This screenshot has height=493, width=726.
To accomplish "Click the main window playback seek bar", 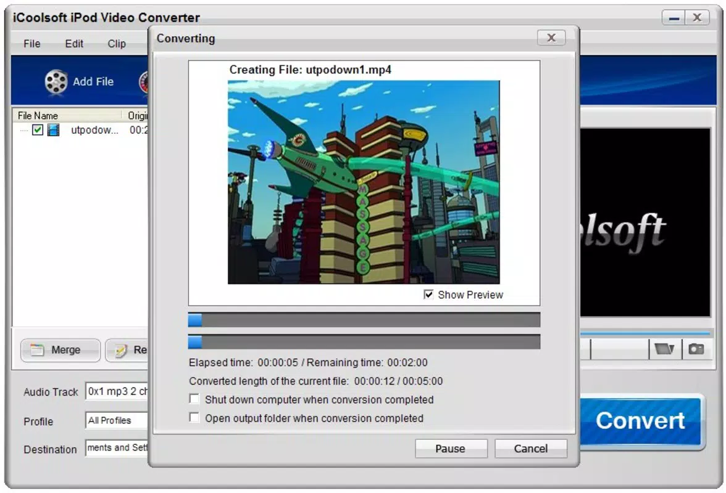I will [x=645, y=333].
